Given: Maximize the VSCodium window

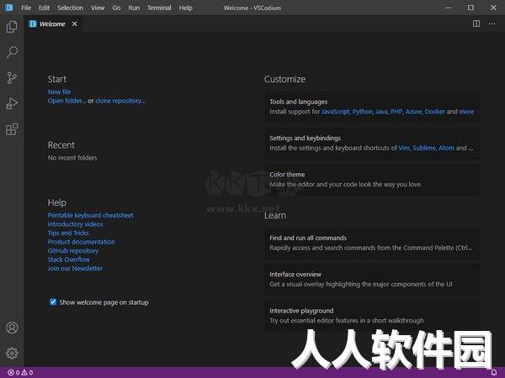Looking at the screenshot, I should click(470, 8).
